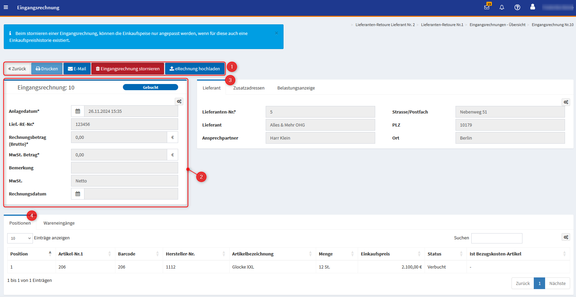Expand the entries-per-page dropdown
Viewport: 576px width, 298px height.
coord(20,238)
